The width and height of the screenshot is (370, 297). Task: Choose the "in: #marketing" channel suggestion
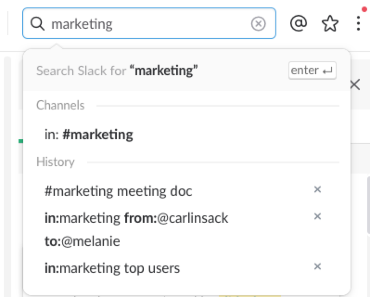point(89,135)
